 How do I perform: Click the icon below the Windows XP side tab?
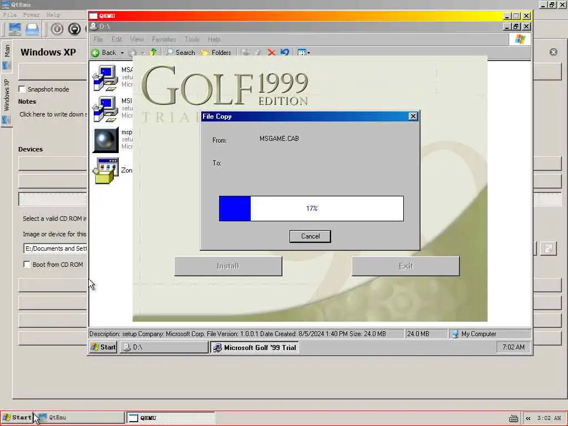pyautogui.click(x=6, y=120)
